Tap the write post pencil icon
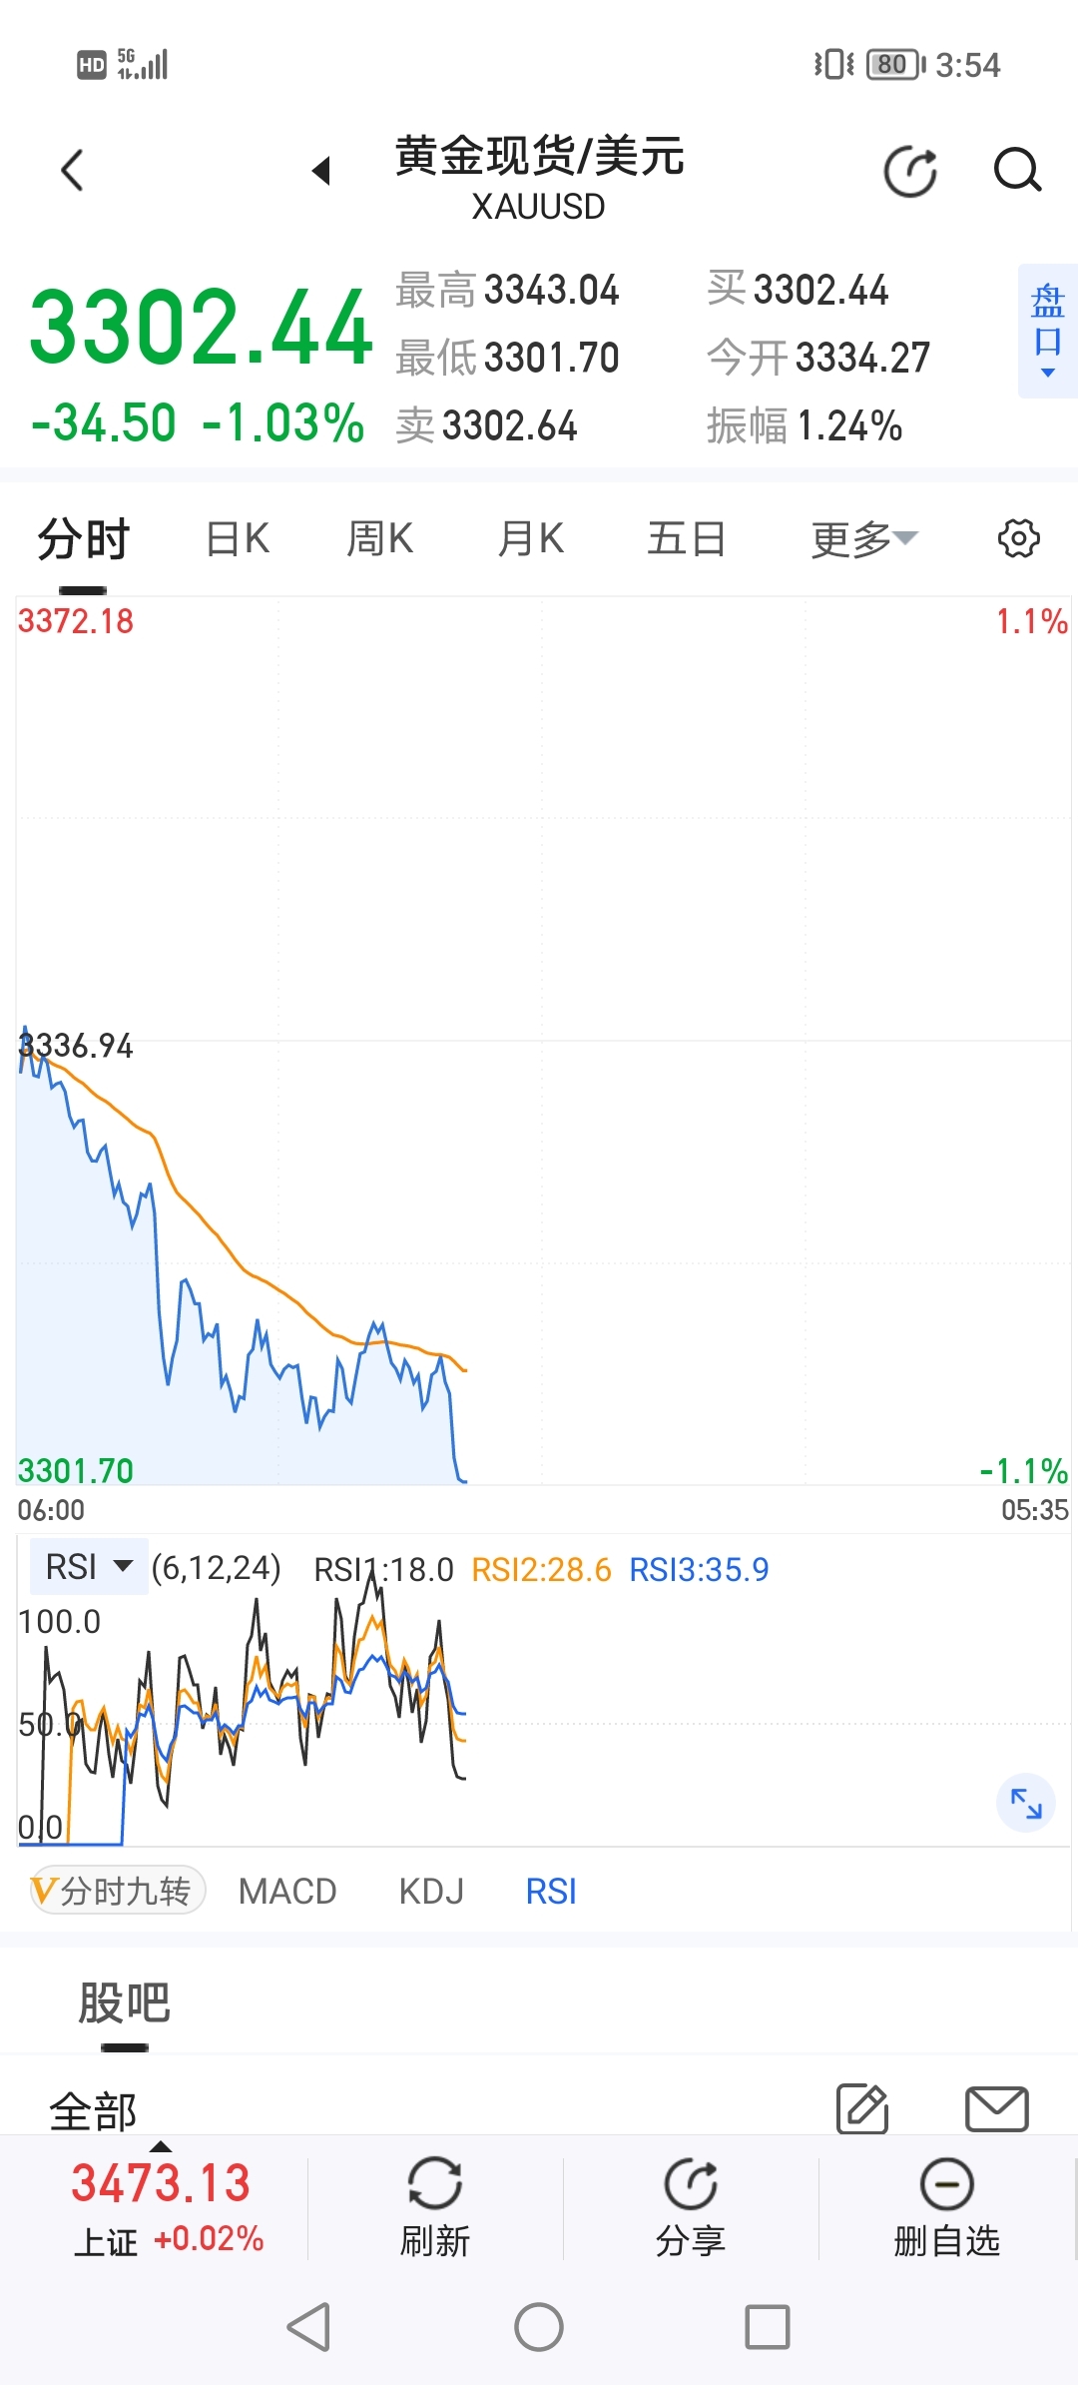This screenshot has width=1078, height=2385. click(862, 2108)
